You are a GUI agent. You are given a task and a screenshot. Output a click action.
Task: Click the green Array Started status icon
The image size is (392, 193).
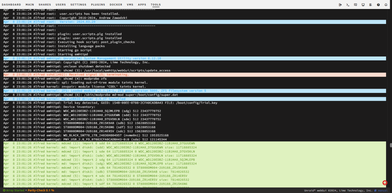point(4,191)
